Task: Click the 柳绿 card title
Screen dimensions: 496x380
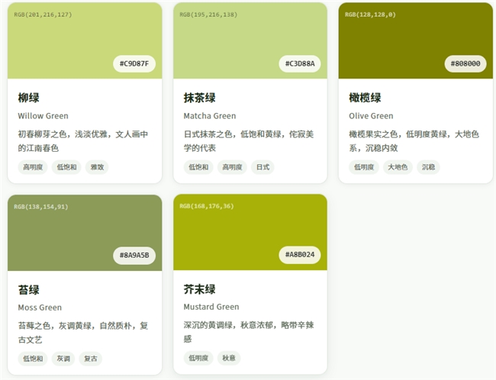Action: coord(28,98)
